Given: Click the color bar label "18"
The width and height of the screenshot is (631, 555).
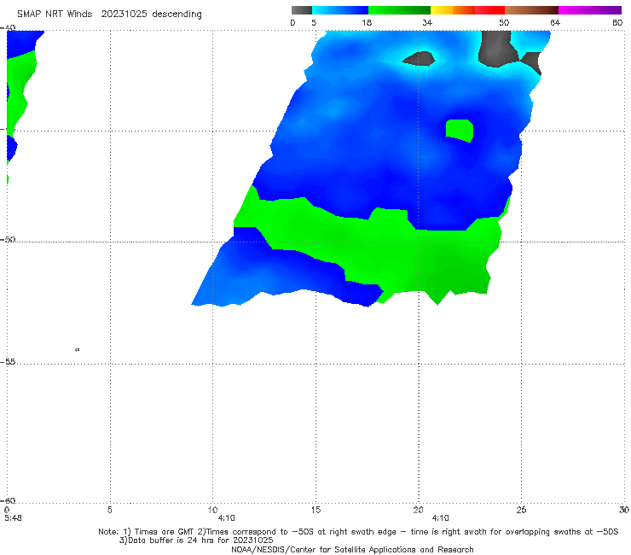Looking at the screenshot, I should [x=367, y=22].
